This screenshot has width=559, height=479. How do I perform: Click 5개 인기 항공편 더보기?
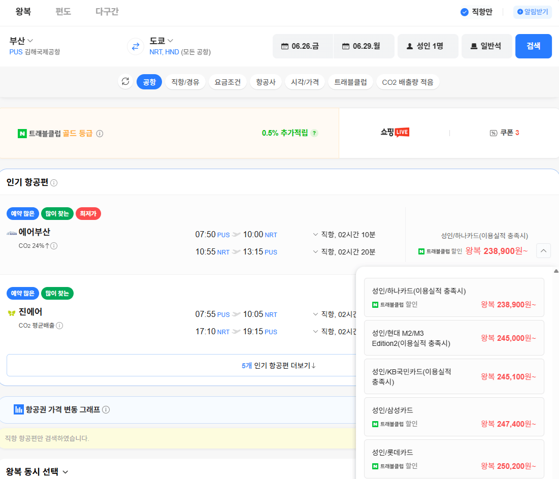tap(279, 366)
